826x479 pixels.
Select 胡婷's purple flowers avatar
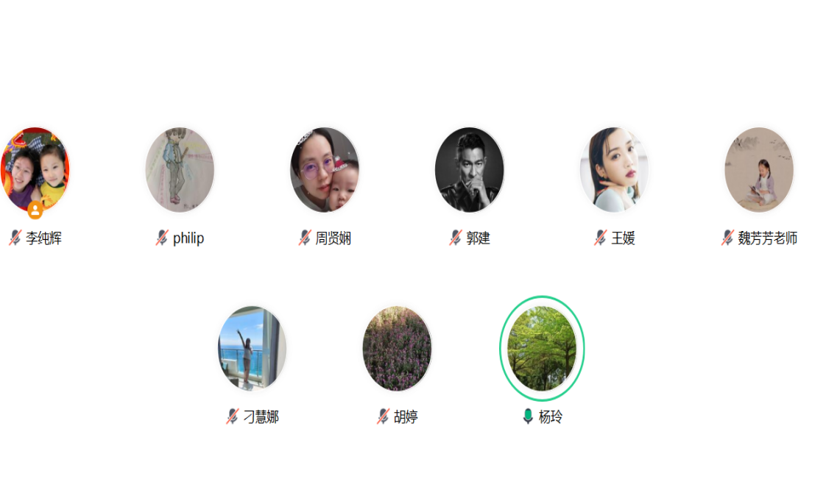tap(398, 349)
